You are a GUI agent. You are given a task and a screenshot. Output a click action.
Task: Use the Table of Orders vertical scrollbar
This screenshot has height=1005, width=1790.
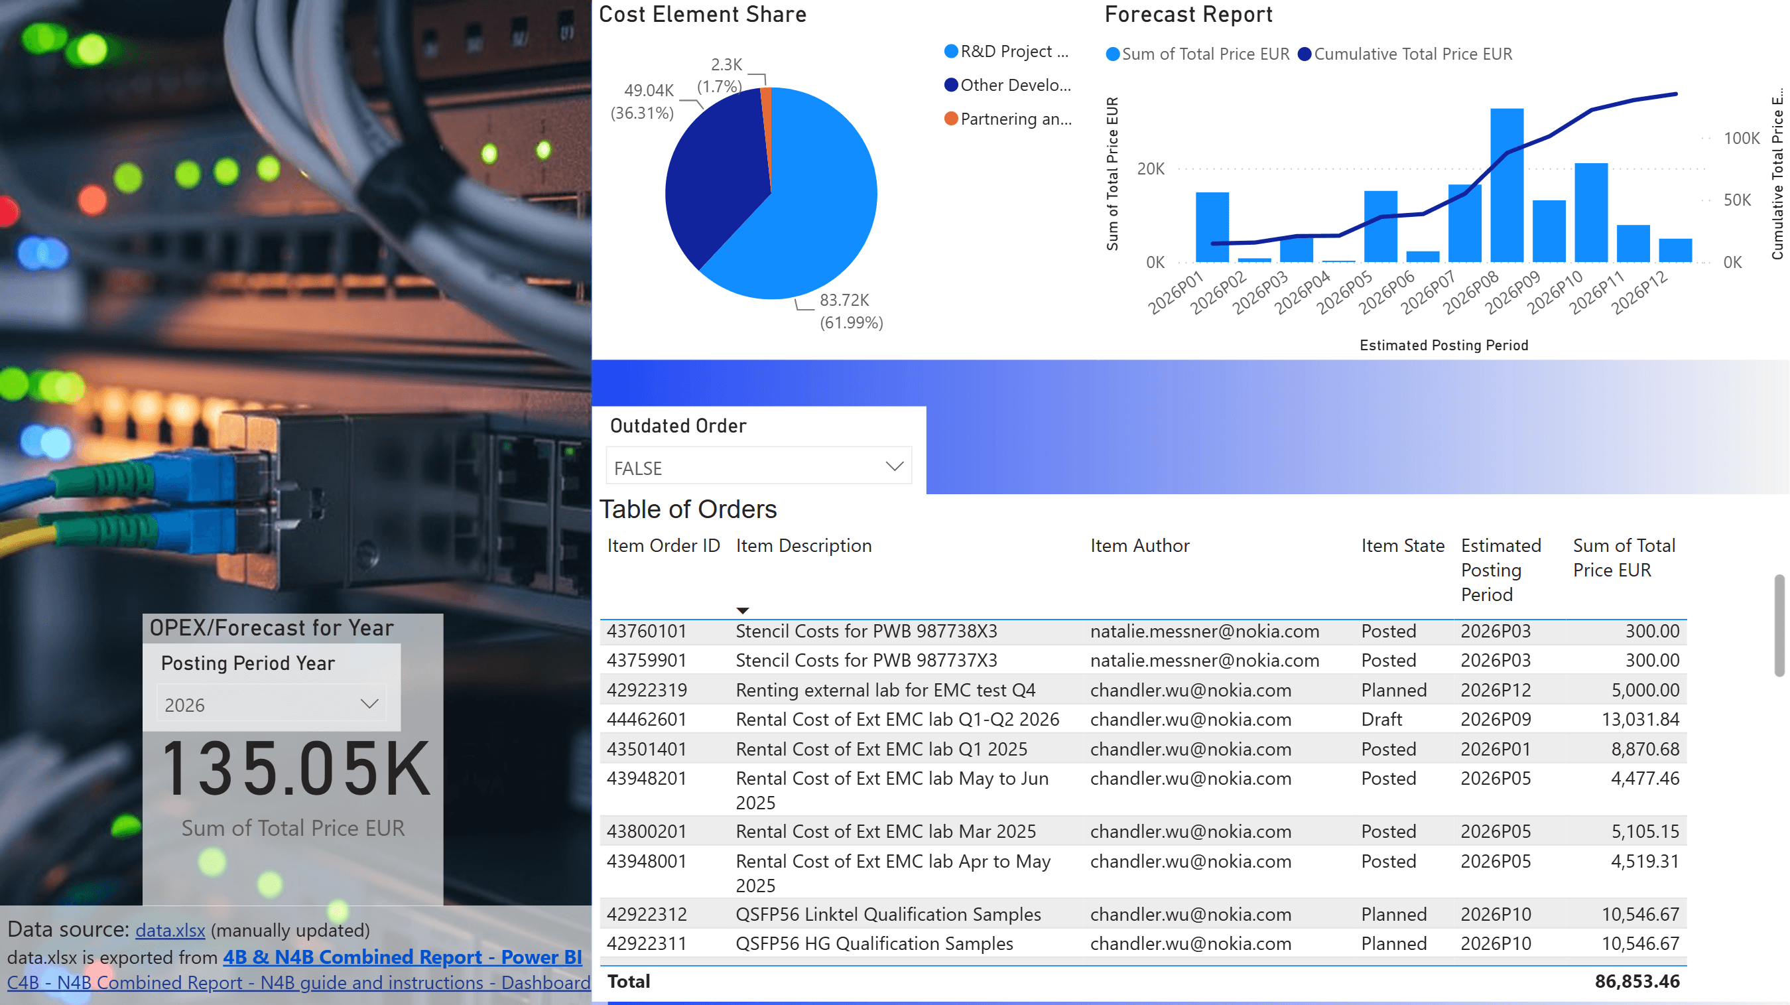[1779, 626]
